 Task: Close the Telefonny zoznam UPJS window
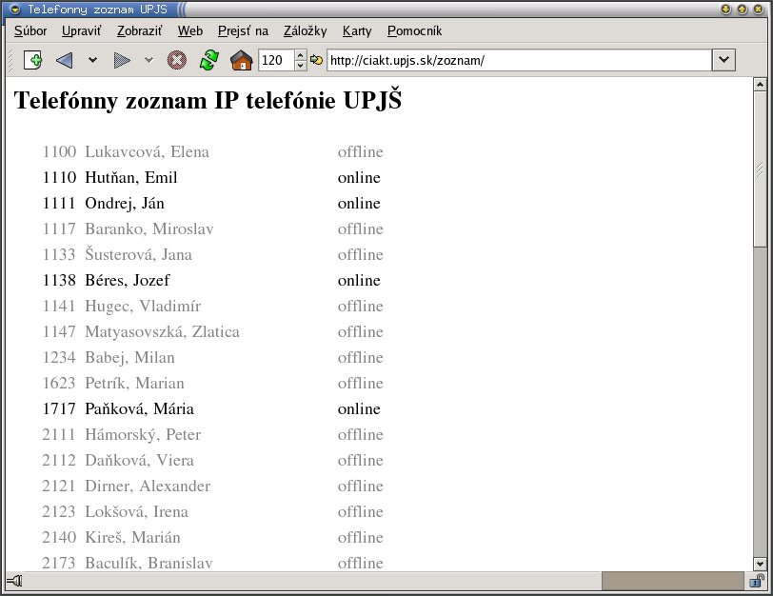point(758,9)
